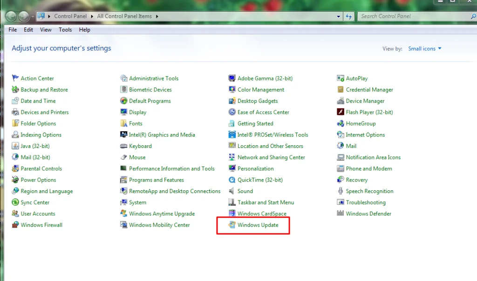Open the Windows Anytime Upgrade icon
Viewport: 477px width, 281px height.
[x=123, y=213]
